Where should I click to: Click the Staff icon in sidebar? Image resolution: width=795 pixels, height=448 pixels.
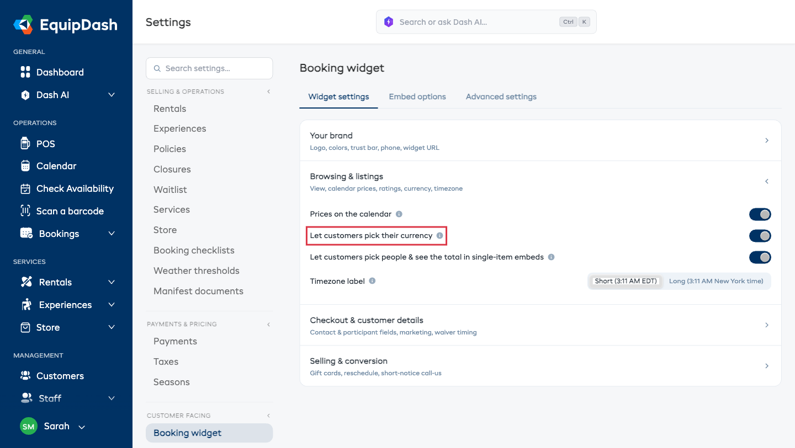26,398
